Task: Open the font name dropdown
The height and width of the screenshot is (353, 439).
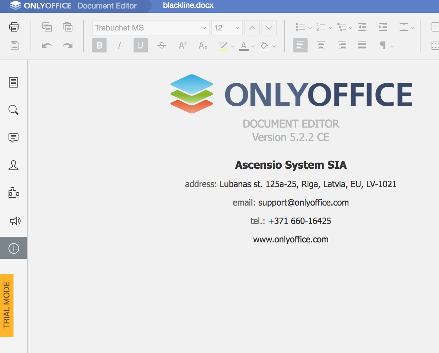Action: [x=205, y=28]
